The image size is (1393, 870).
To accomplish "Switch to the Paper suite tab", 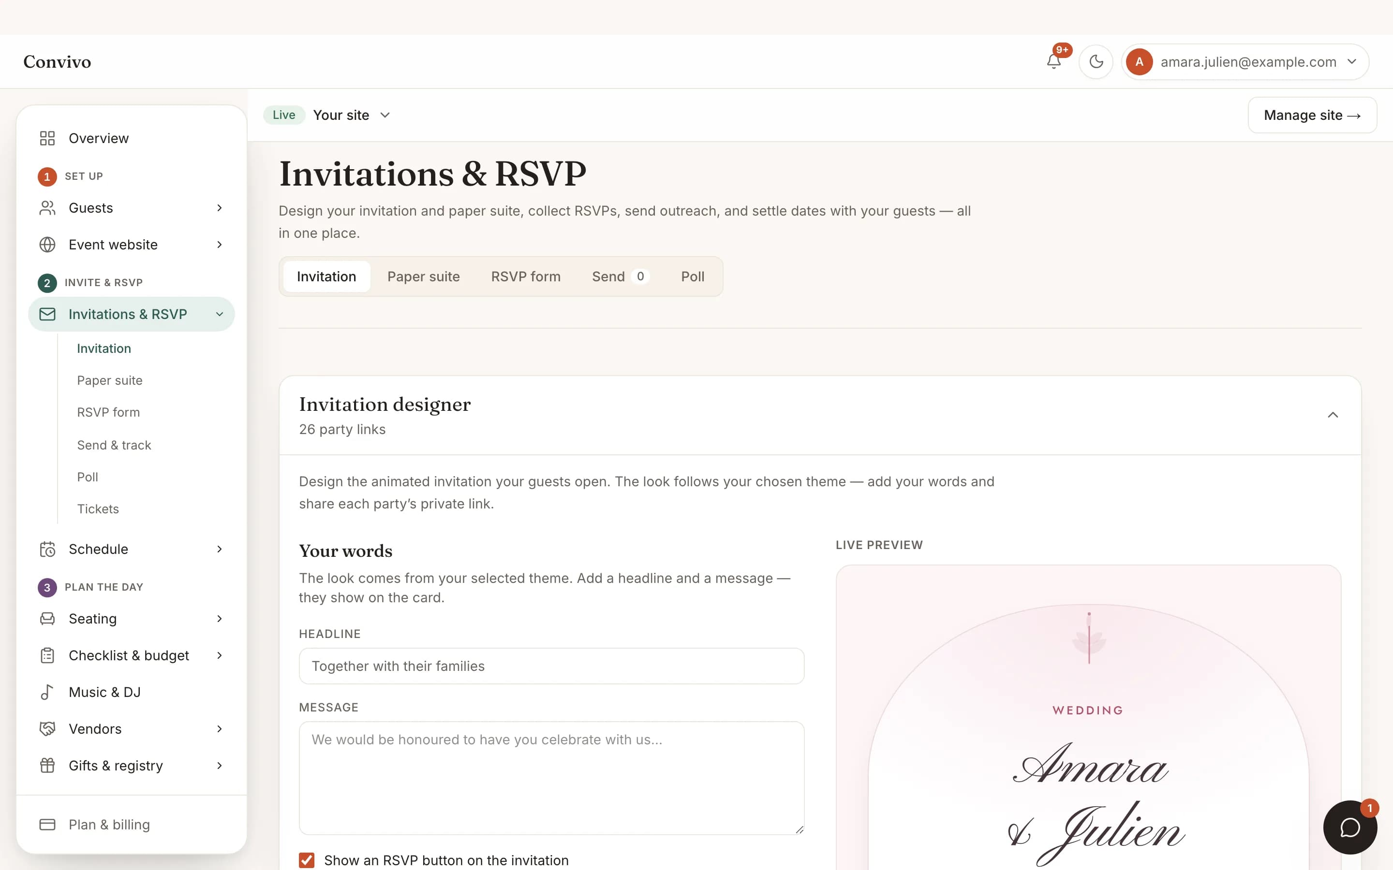I will pos(424,277).
